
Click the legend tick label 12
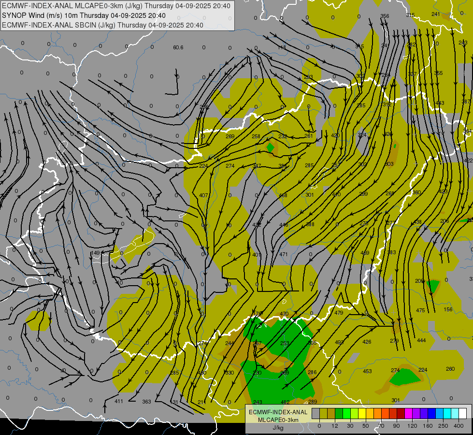(335, 426)
